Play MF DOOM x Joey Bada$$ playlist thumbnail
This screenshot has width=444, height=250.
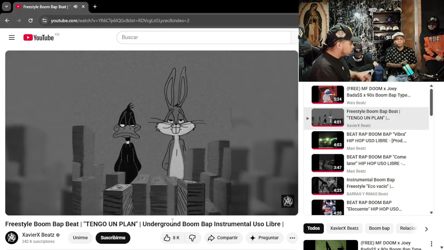pyautogui.click(x=327, y=94)
